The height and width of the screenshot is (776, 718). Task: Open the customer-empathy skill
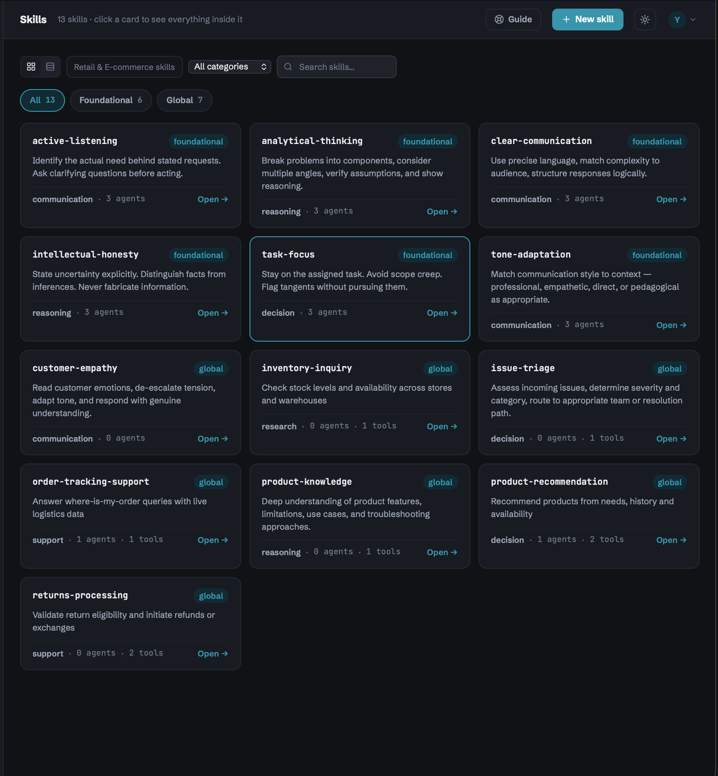tap(213, 439)
